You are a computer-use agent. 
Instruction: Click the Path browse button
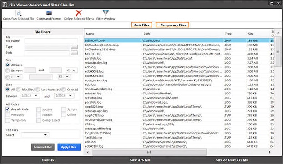tap(74, 53)
